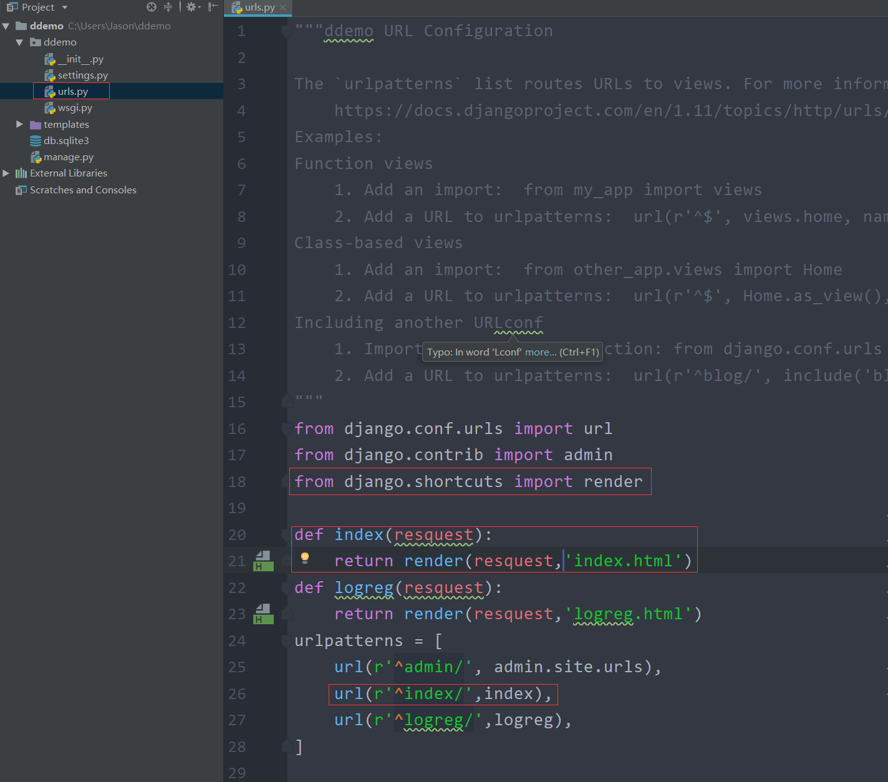Click the HTML template gutter icon on line 23

263,614
